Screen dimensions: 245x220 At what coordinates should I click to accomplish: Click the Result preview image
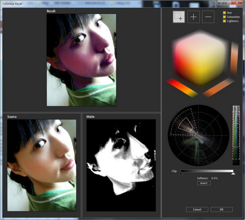pyautogui.click(x=81, y=60)
